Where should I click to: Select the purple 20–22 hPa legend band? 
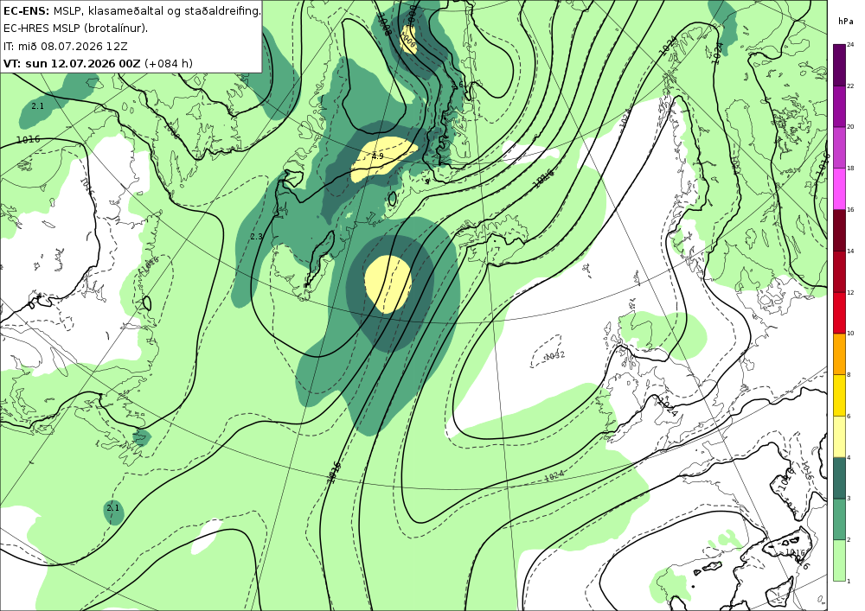pos(839,106)
